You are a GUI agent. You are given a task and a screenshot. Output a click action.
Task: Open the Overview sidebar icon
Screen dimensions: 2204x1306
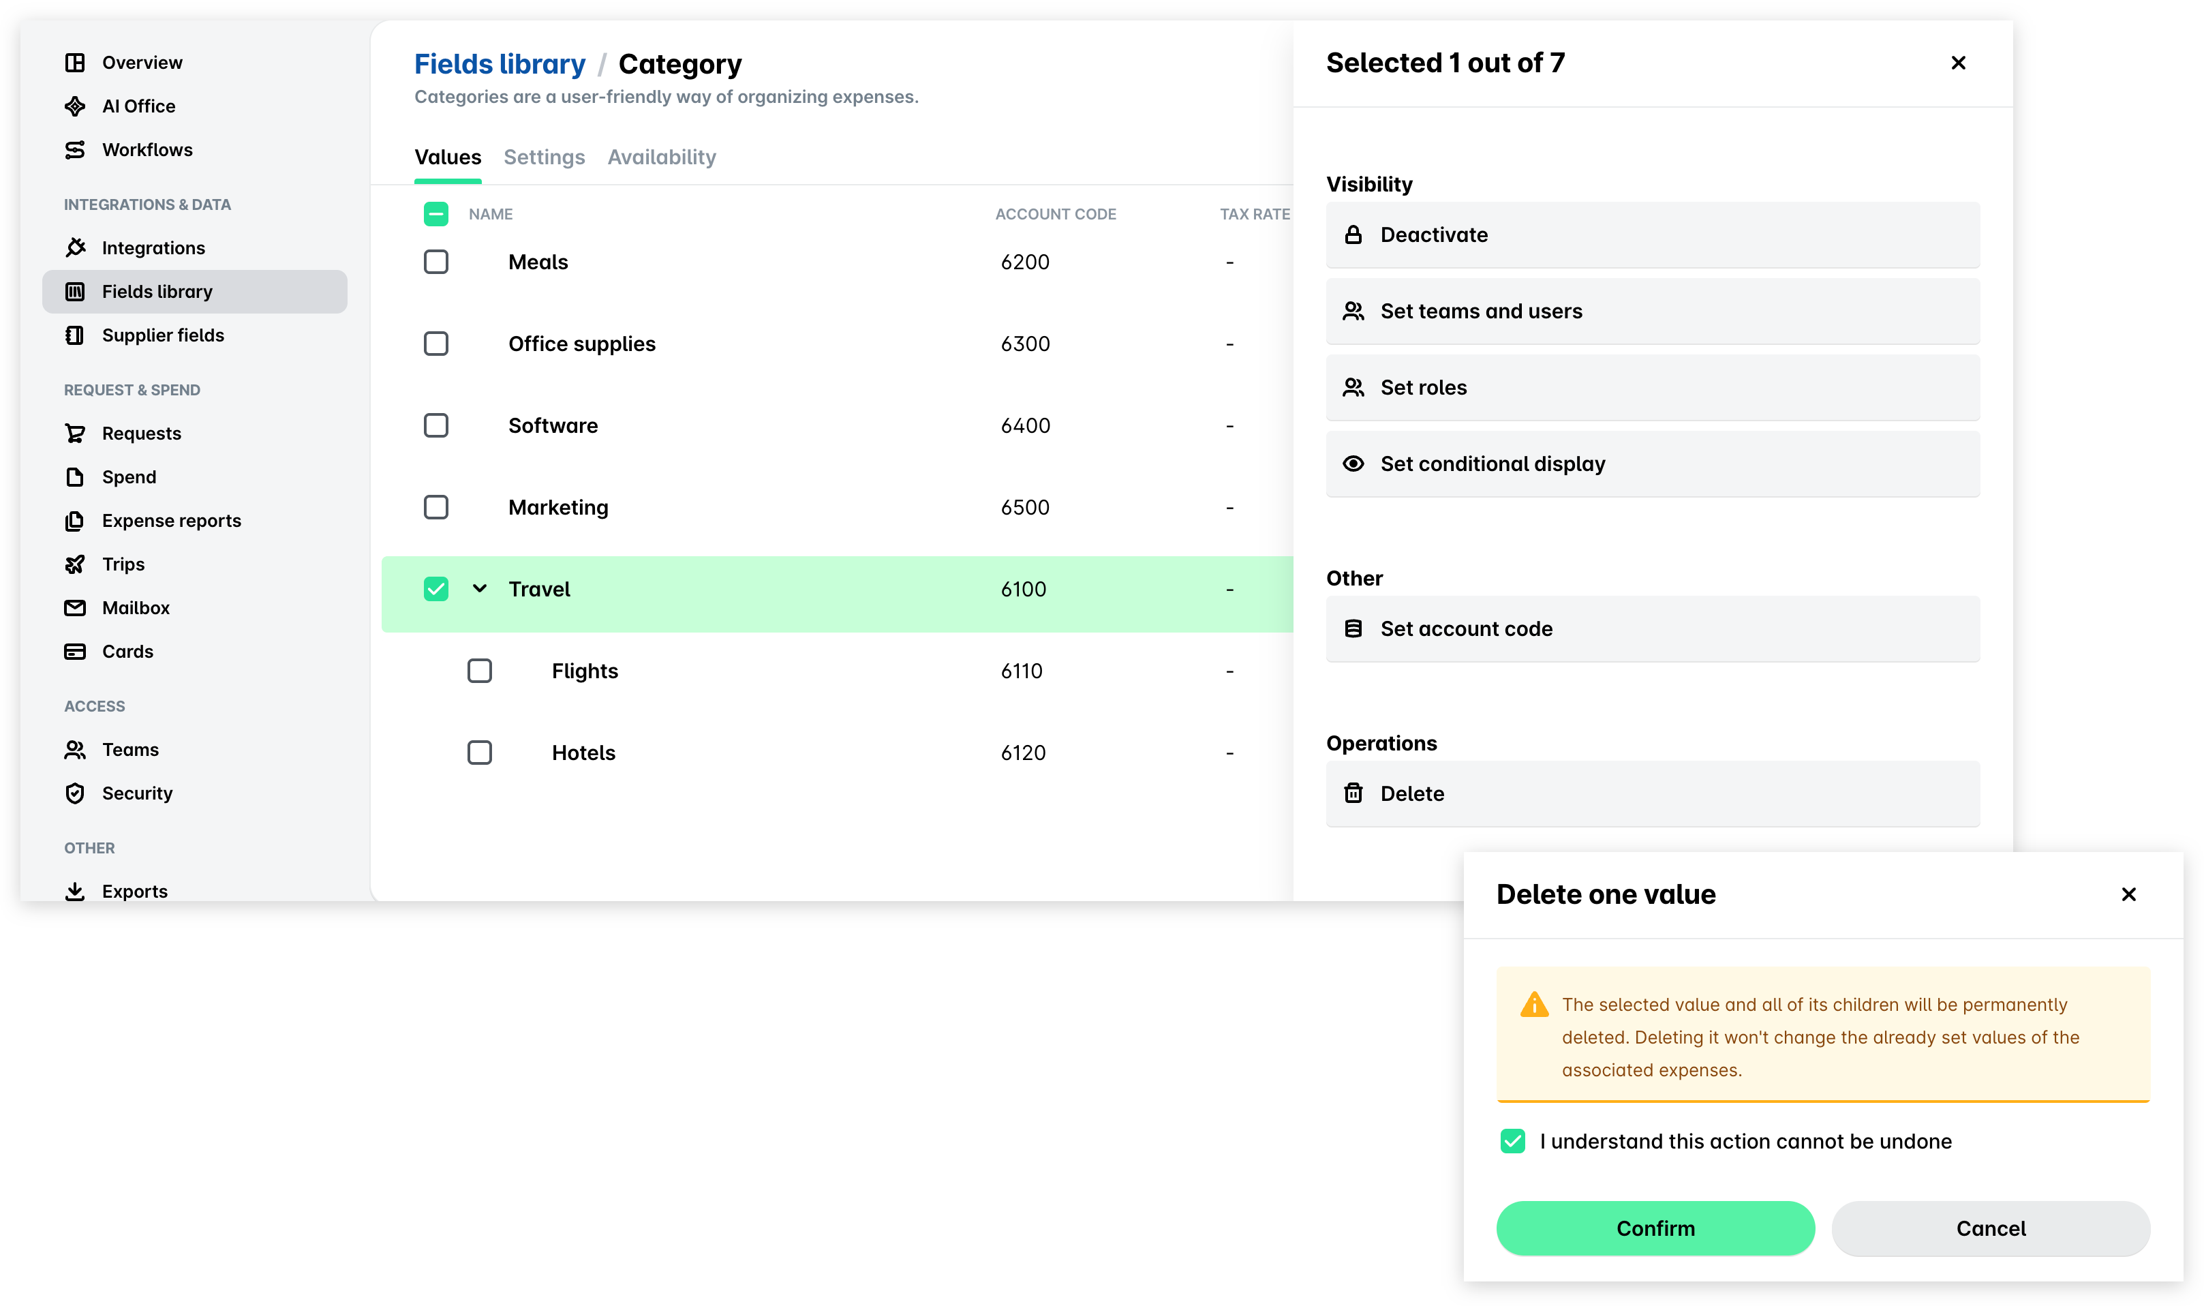pos(75,63)
